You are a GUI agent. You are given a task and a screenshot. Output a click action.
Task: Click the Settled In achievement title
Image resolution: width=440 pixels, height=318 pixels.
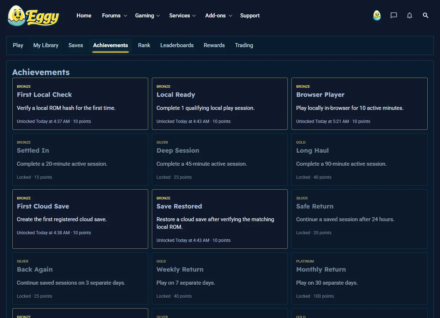pyautogui.click(x=33, y=150)
